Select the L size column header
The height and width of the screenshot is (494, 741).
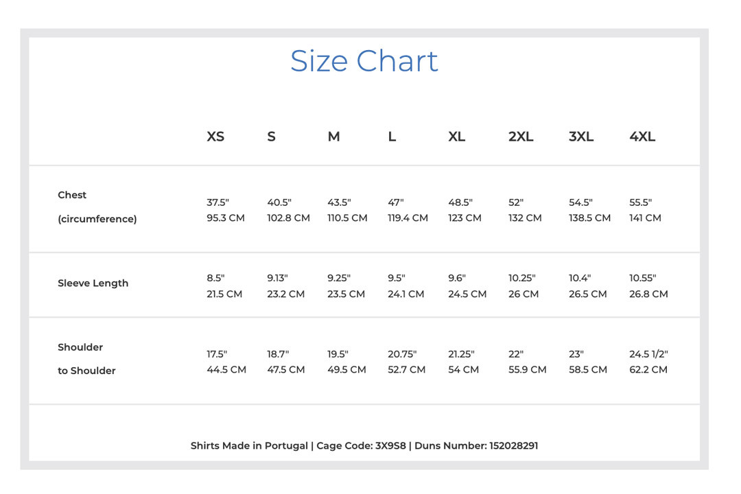392,137
